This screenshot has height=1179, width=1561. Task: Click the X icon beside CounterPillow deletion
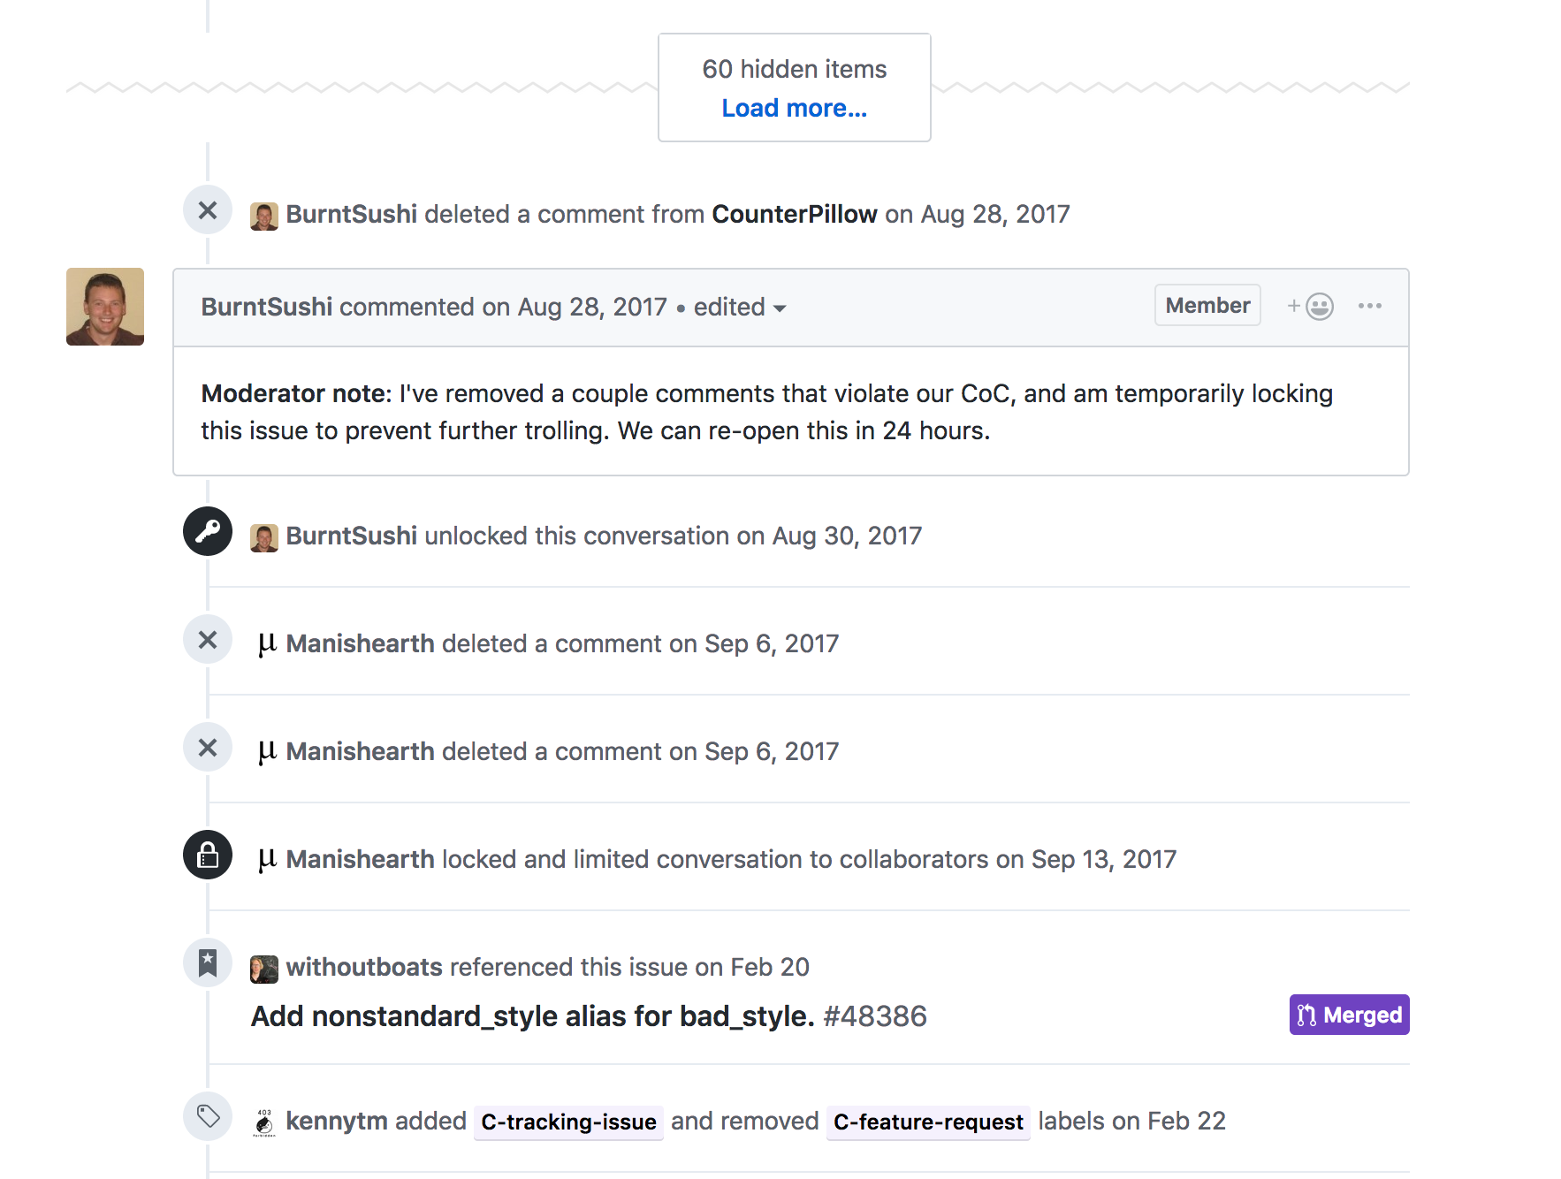click(x=208, y=209)
